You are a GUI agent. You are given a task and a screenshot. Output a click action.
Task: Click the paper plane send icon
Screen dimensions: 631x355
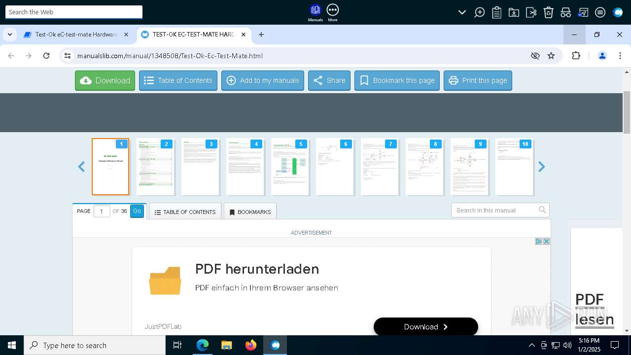583,12
